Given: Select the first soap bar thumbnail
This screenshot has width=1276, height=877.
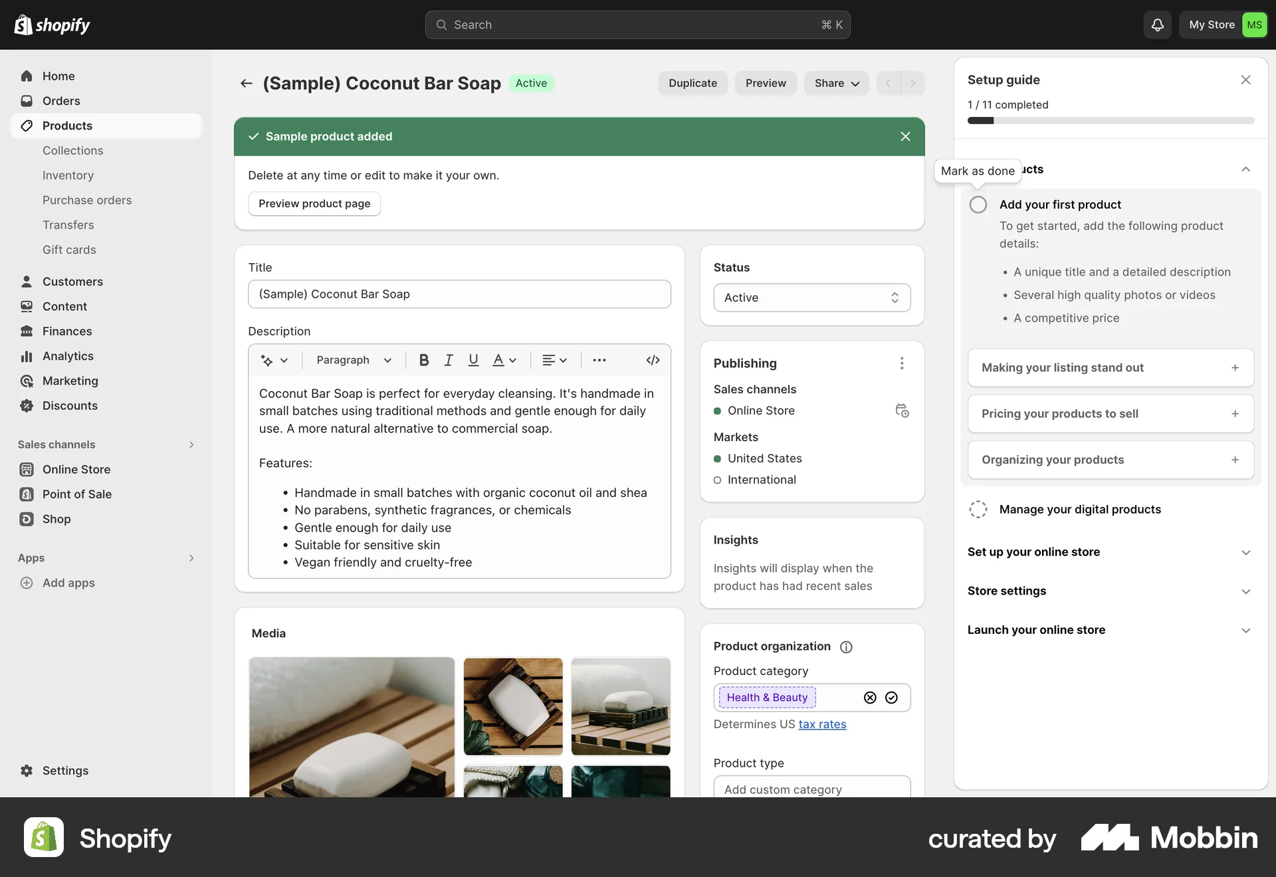Looking at the screenshot, I should [x=352, y=727].
